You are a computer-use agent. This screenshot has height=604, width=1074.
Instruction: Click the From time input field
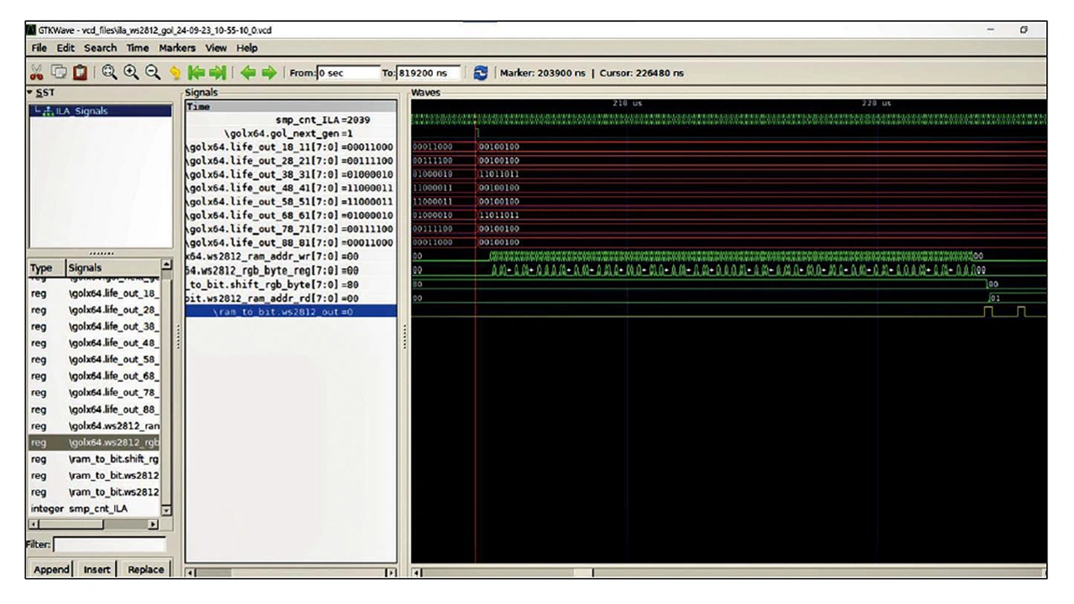pyautogui.click(x=347, y=73)
